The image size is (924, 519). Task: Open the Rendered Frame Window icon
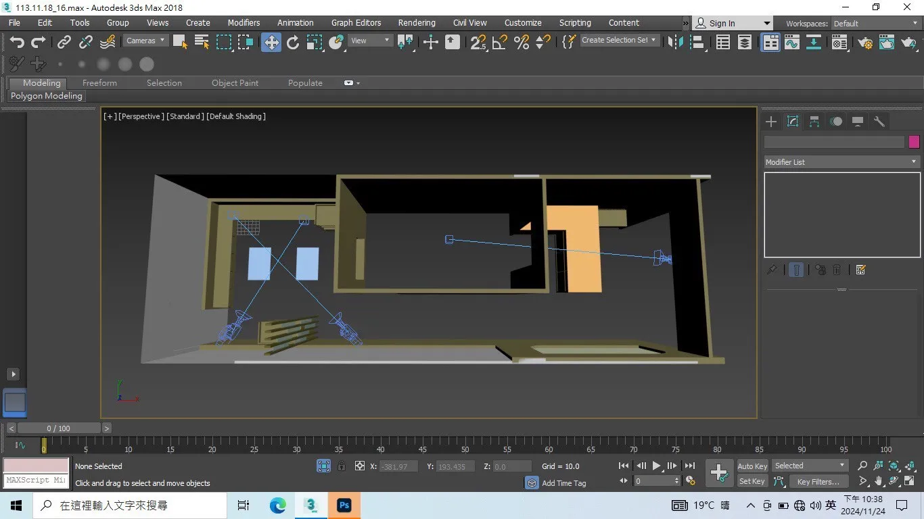887,42
